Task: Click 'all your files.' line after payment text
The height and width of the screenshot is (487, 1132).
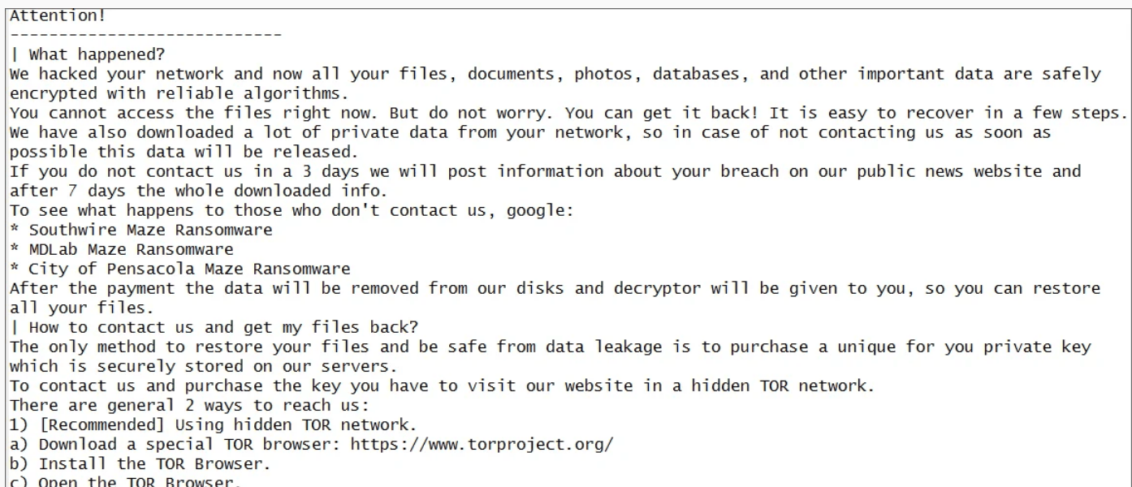Action: [x=80, y=308]
